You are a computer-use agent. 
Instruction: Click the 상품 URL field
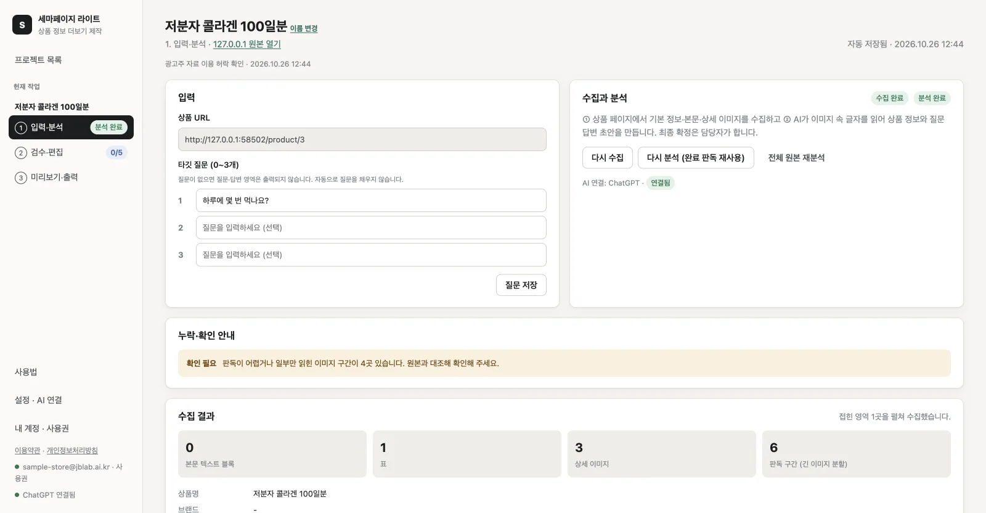coord(362,139)
